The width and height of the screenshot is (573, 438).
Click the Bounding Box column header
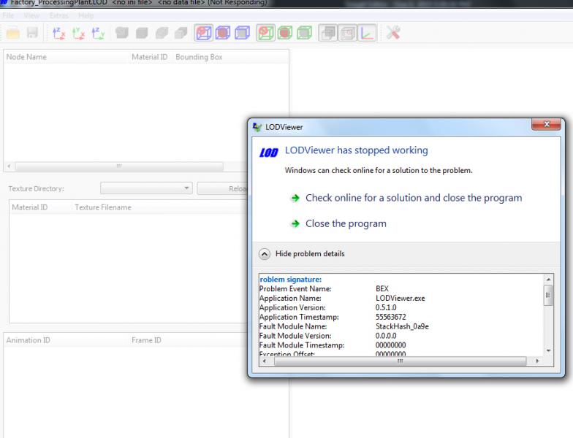click(x=199, y=57)
